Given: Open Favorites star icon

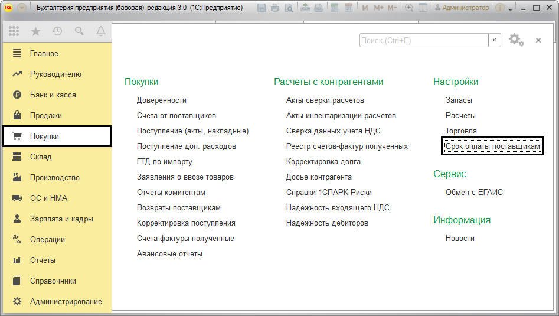Looking at the screenshot, I should pos(35,31).
